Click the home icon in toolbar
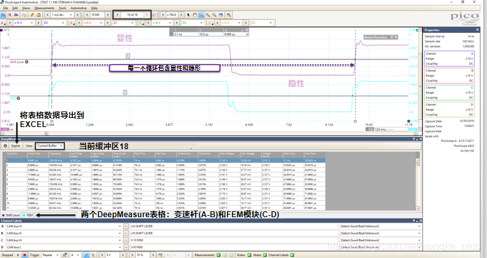This screenshot has width=487, height=258. pos(38,15)
